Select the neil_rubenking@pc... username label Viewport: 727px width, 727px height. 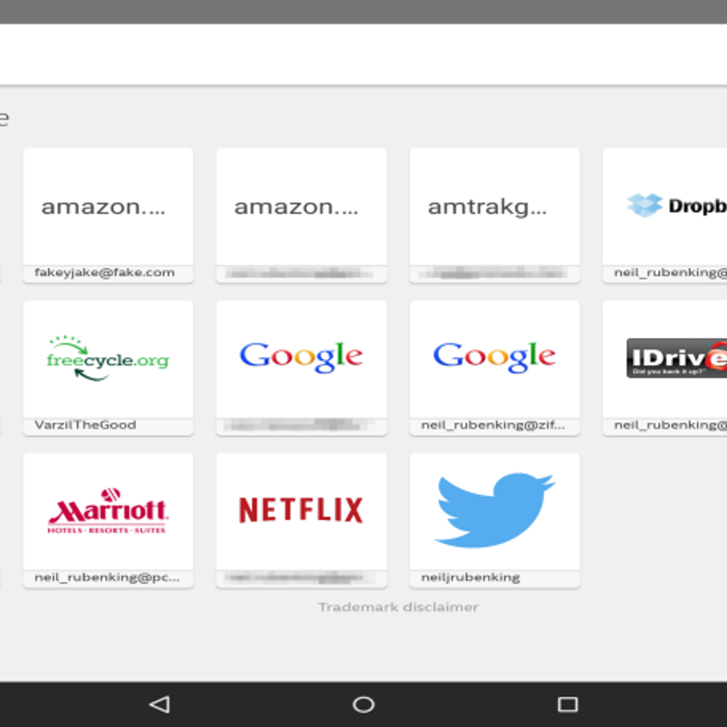pyautogui.click(x=107, y=577)
